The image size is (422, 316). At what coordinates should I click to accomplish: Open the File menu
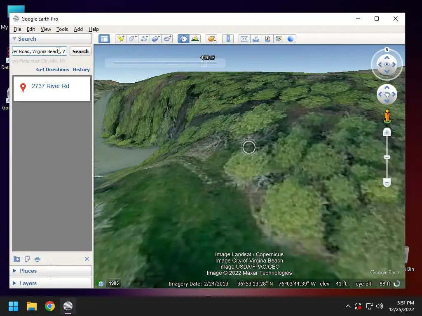click(17, 29)
